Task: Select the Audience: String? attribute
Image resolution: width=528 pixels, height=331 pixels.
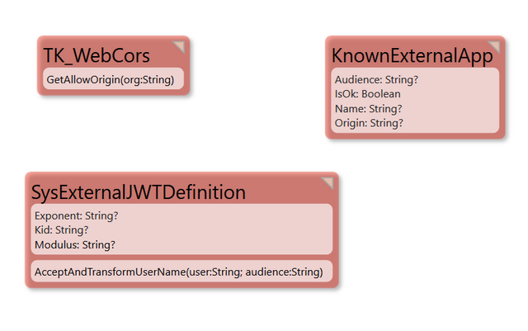Action: pos(376,80)
